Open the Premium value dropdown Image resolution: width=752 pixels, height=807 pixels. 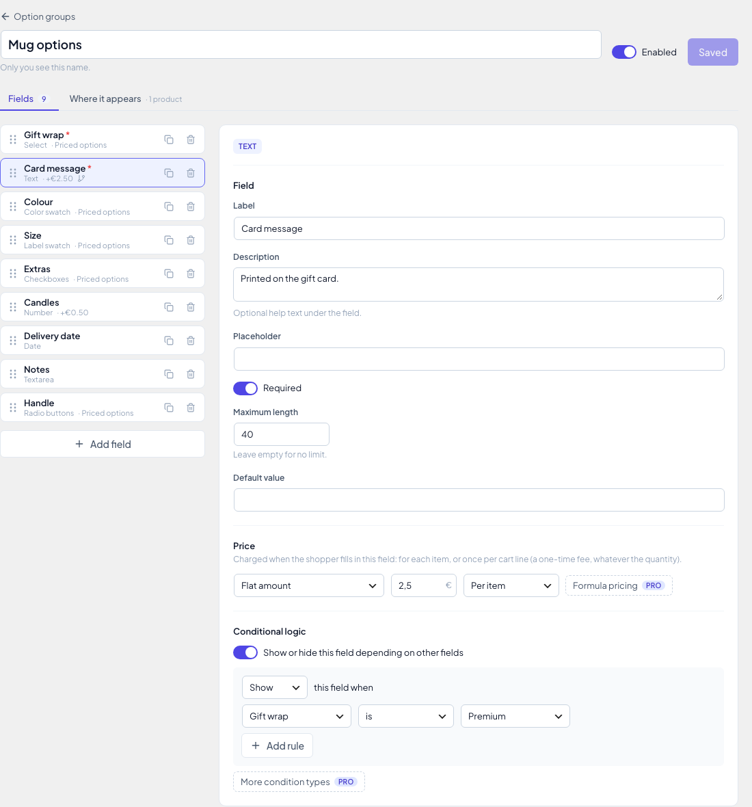click(515, 717)
